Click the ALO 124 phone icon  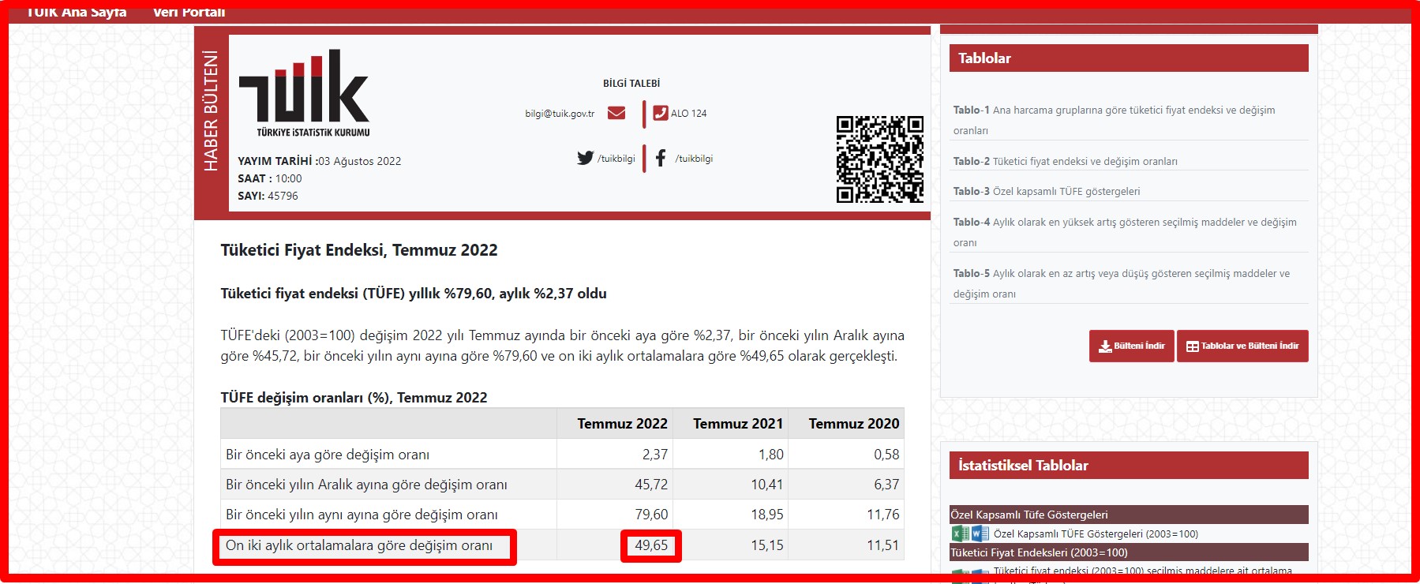click(x=661, y=113)
